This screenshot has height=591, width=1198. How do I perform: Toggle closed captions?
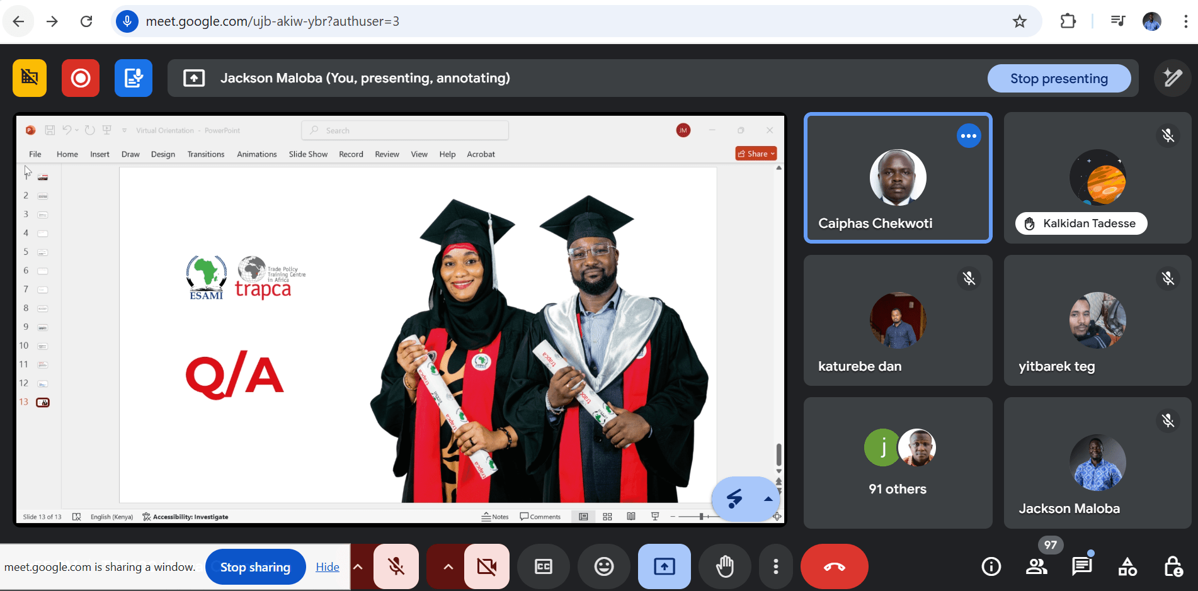(543, 566)
